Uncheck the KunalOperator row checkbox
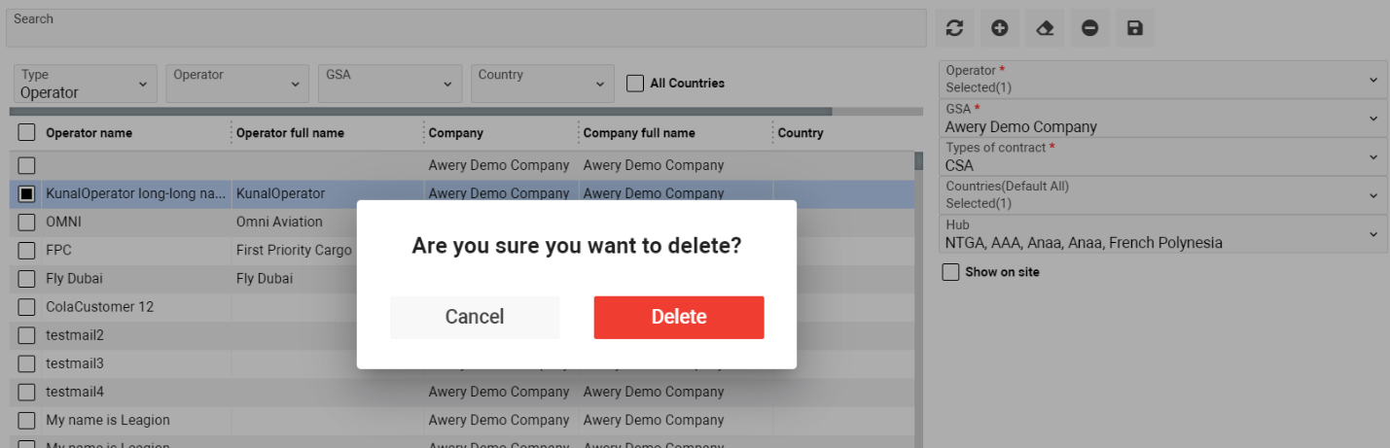Image resolution: width=1390 pixels, height=448 pixels. tap(27, 194)
